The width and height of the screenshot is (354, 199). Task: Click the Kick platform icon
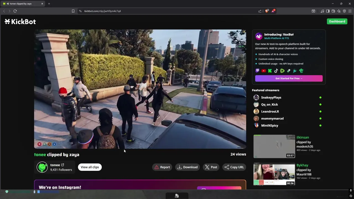click(270, 71)
